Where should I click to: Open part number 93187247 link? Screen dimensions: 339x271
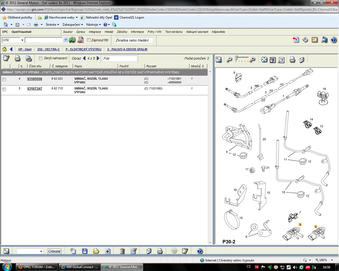(x=34, y=88)
